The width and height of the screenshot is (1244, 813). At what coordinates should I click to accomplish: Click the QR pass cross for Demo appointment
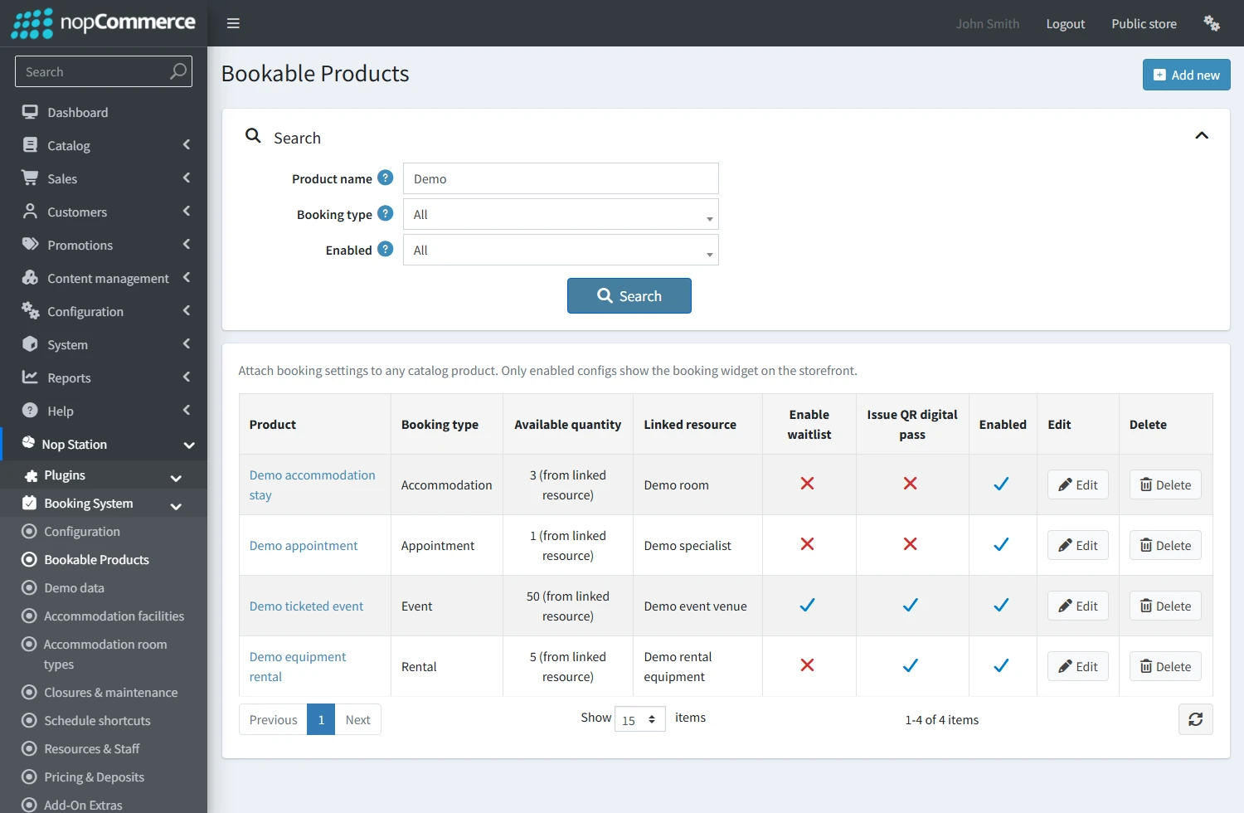point(911,544)
